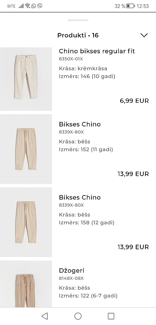Select the Produkti • 16 header

point(78,35)
